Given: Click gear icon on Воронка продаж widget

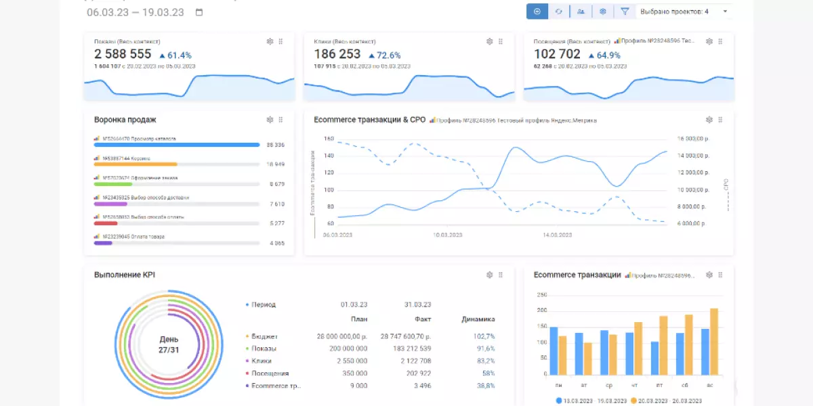Looking at the screenshot, I should pos(270,120).
